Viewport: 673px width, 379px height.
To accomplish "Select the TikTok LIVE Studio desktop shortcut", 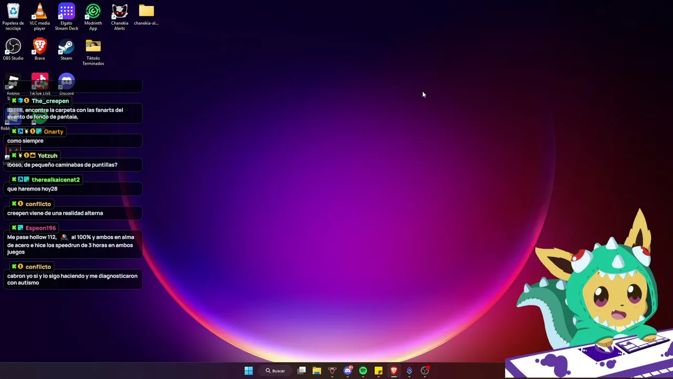I will tap(40, 84).
